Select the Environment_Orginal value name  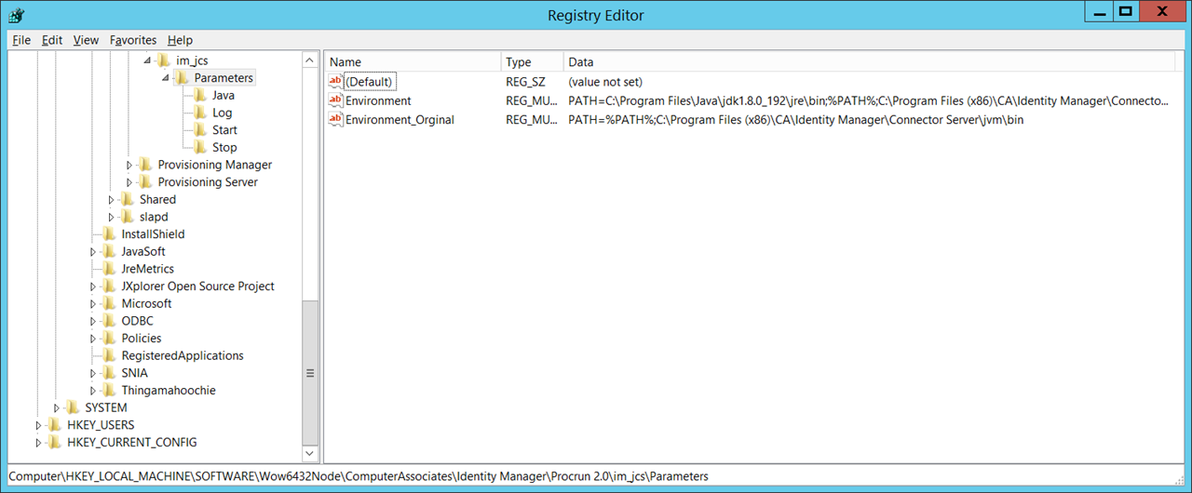tap(400, 120)
